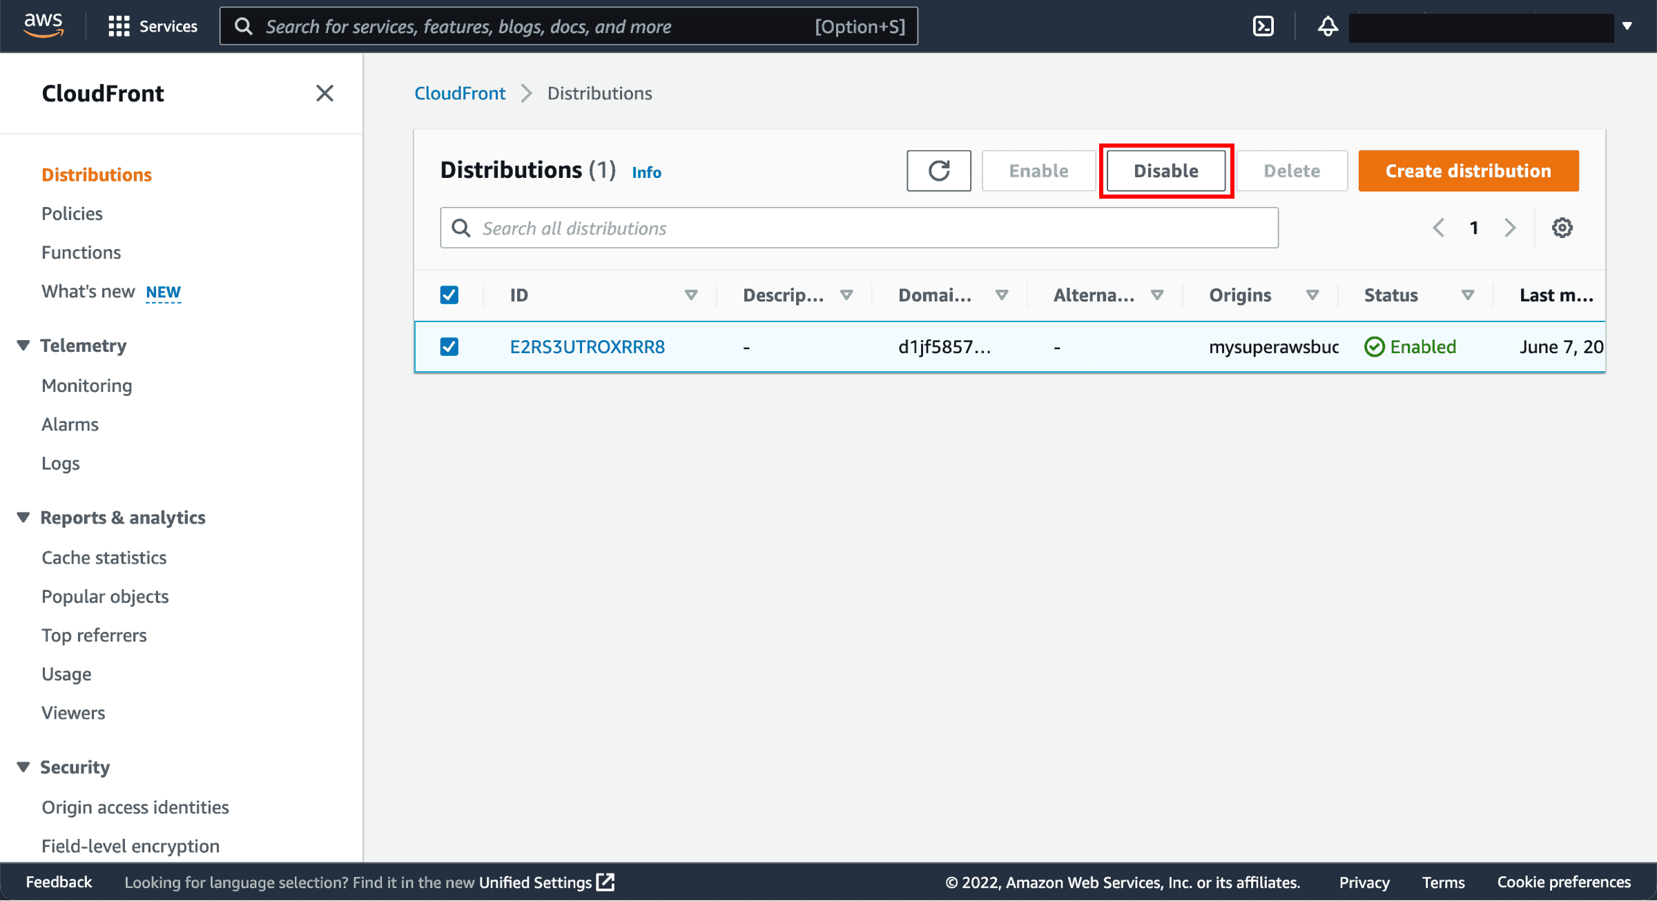Open Origin access identities
Image resolution: width=1657 pixels, height=901 pixels.
(x=135, y=807)
